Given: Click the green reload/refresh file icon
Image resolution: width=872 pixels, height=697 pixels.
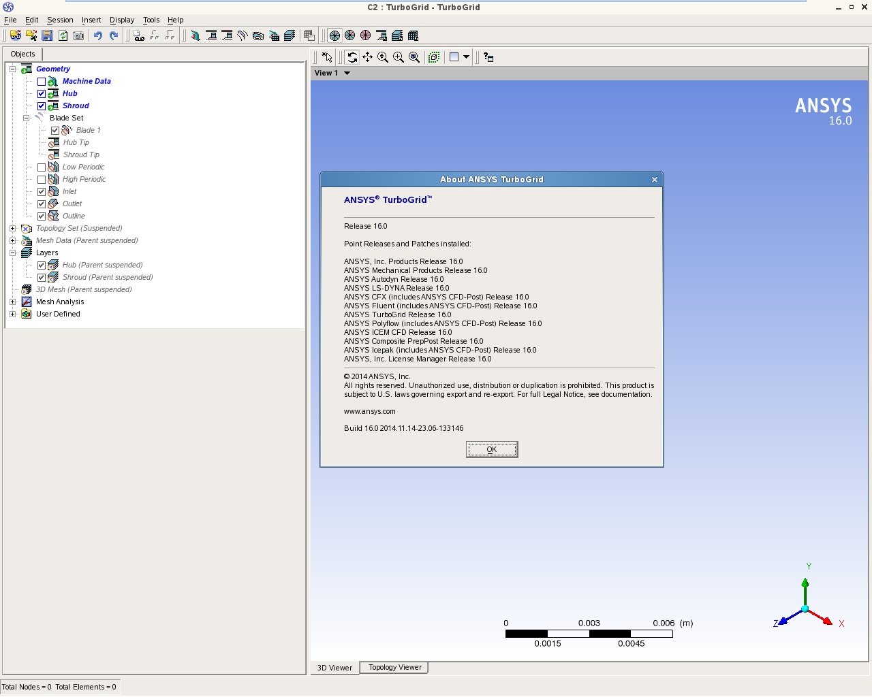Looking at the screenshot, I should 63,35.
